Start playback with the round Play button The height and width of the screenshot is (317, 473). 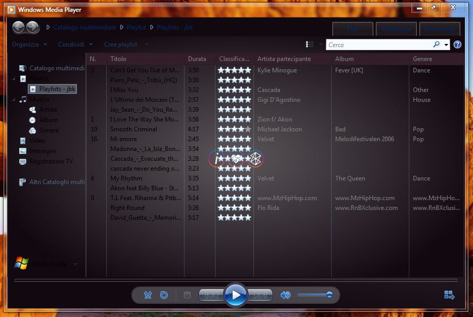coord(236,295)
